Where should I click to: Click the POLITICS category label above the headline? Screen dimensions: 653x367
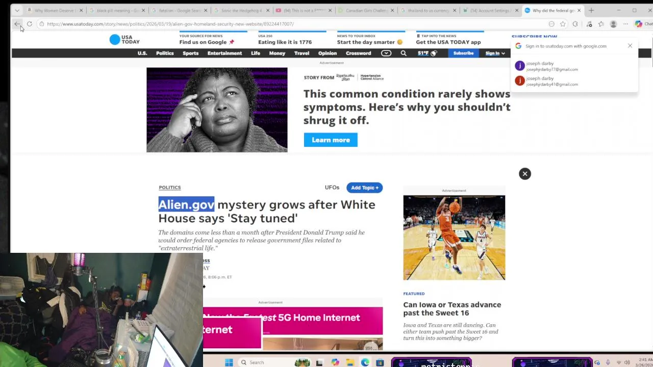click(x=169, y=188)
